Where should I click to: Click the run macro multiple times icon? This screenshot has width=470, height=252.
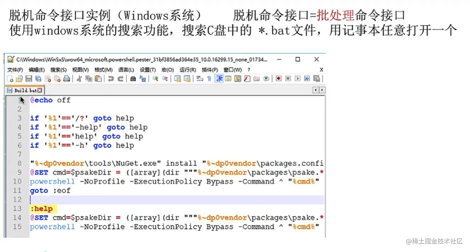coord(307,78)
